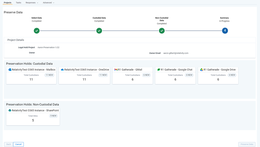Click the Preservation Holds: Non-Custodial Data heading
Viewport: 260px width, 147px height.
[x=32, y=104]
